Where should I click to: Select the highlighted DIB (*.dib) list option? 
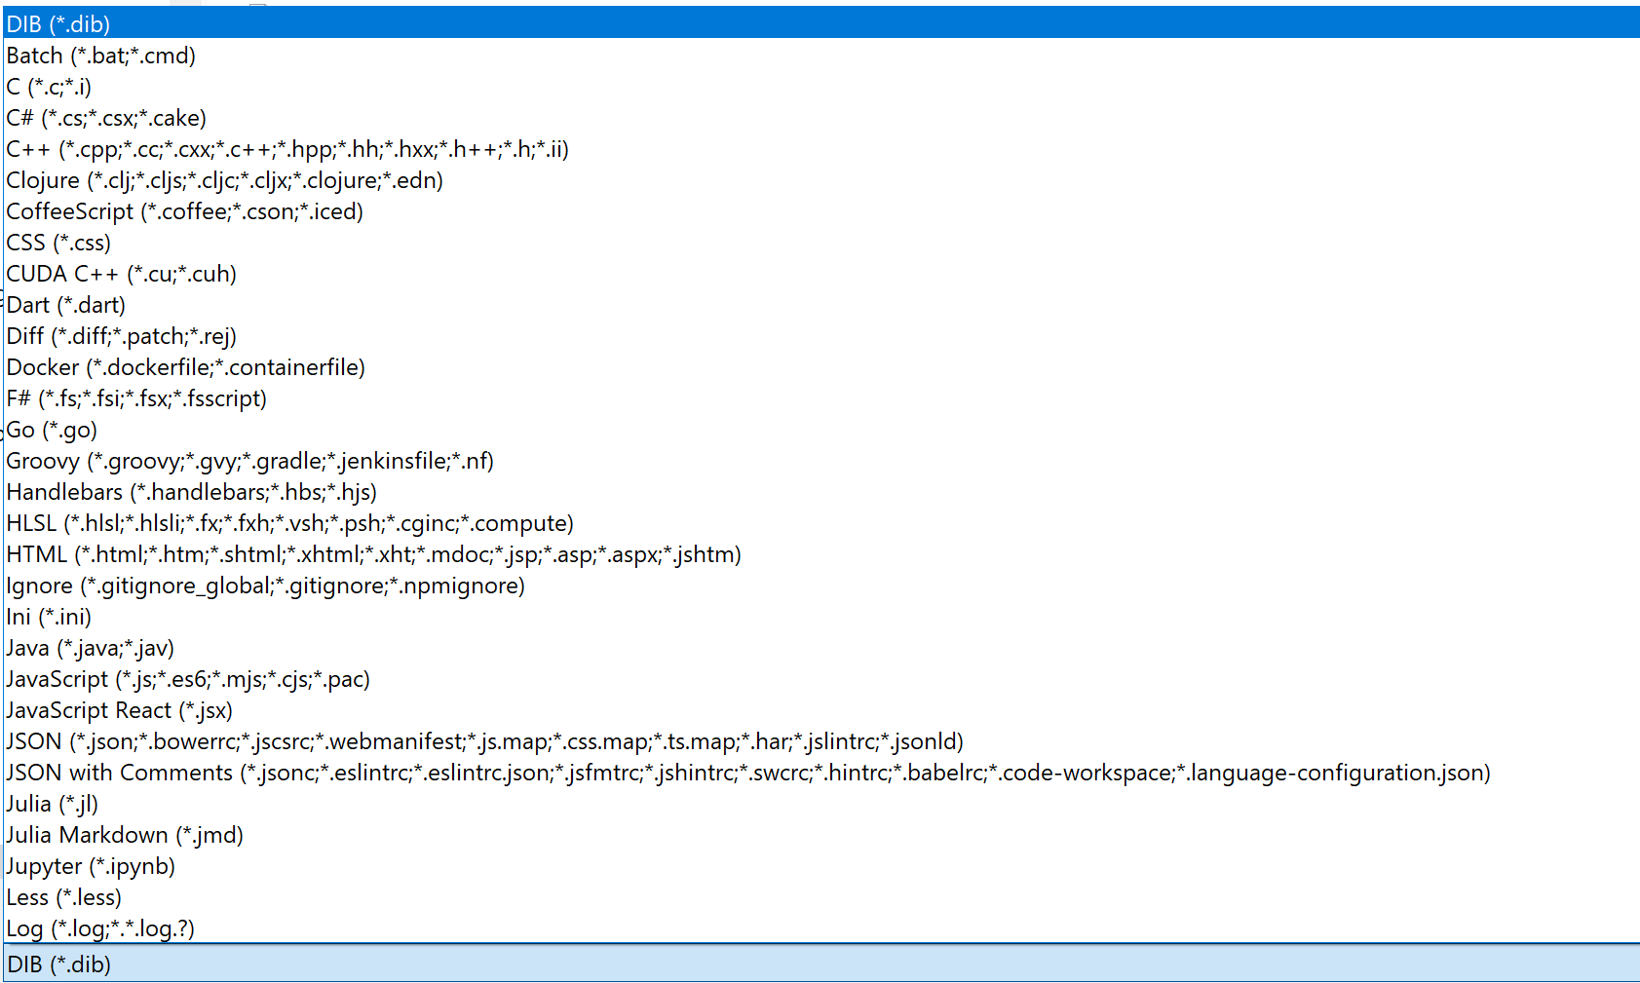821,23
